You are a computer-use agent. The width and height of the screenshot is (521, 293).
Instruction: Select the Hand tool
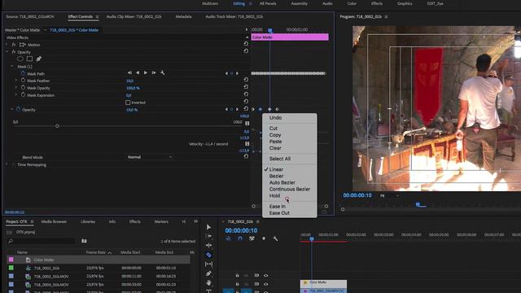[x=208, y=282]
